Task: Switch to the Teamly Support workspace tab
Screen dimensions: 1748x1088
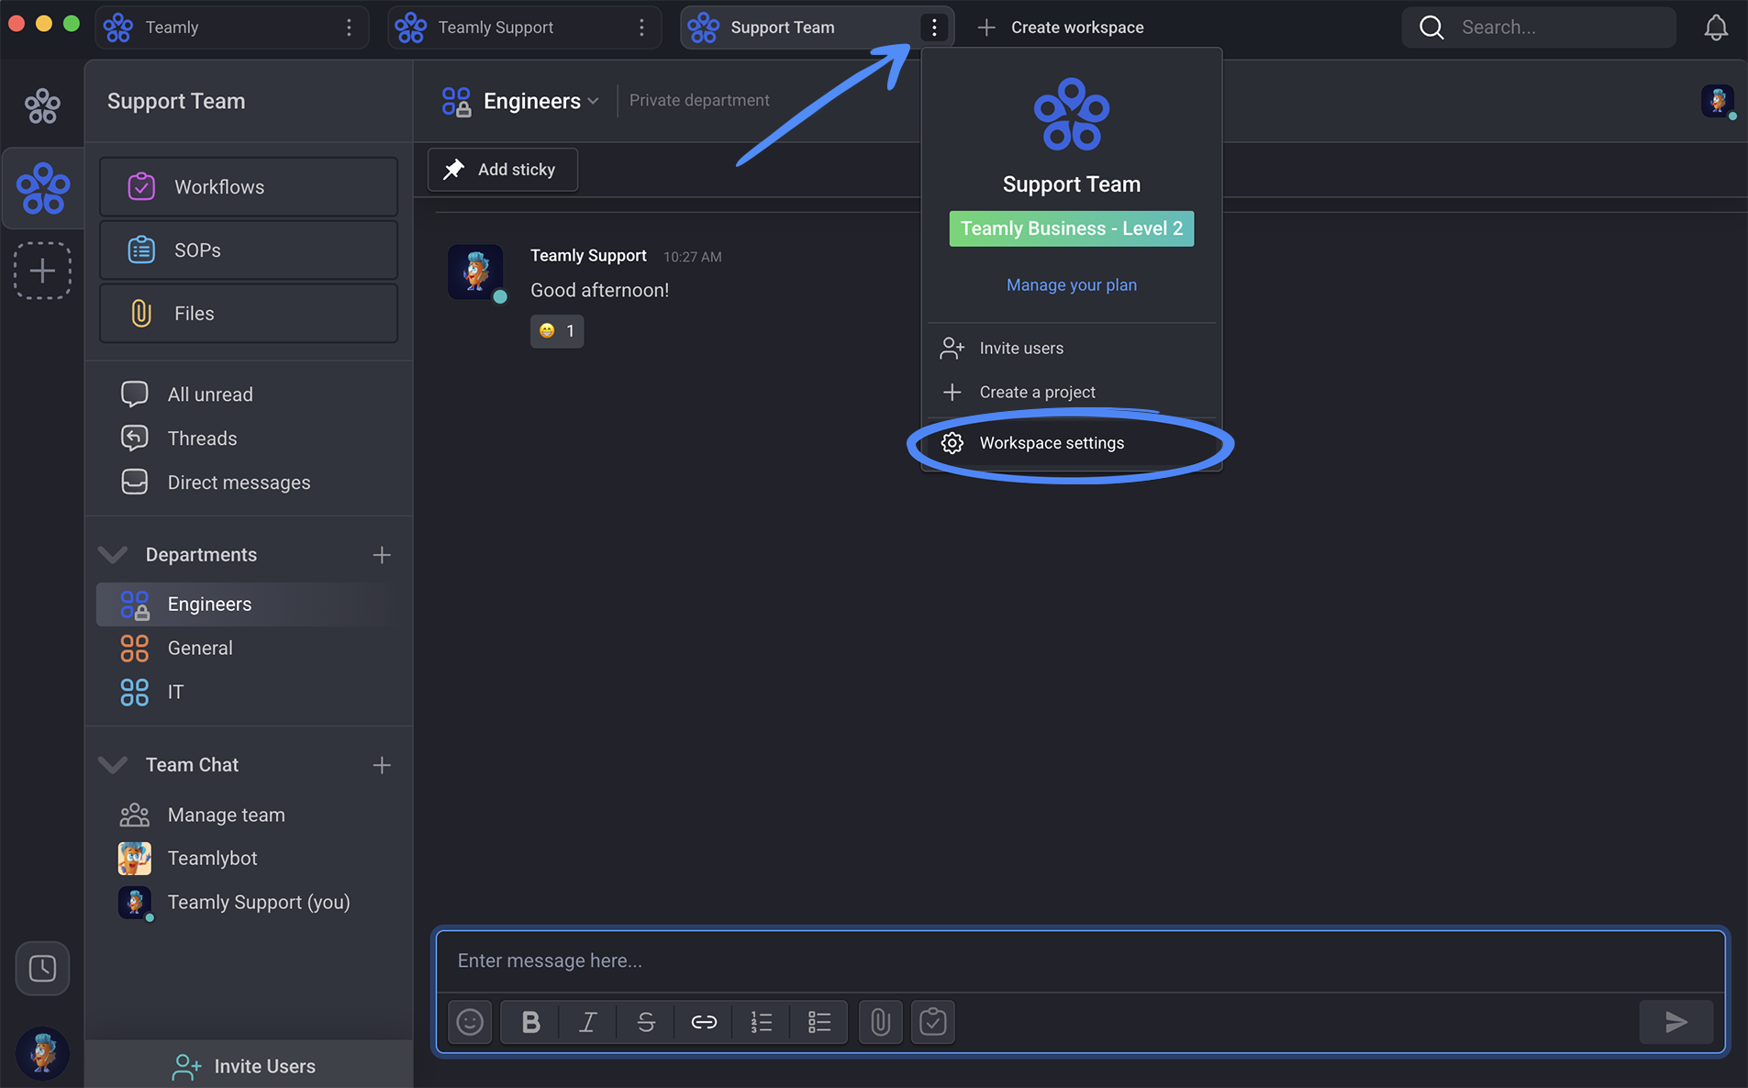Action: point(524,28)
